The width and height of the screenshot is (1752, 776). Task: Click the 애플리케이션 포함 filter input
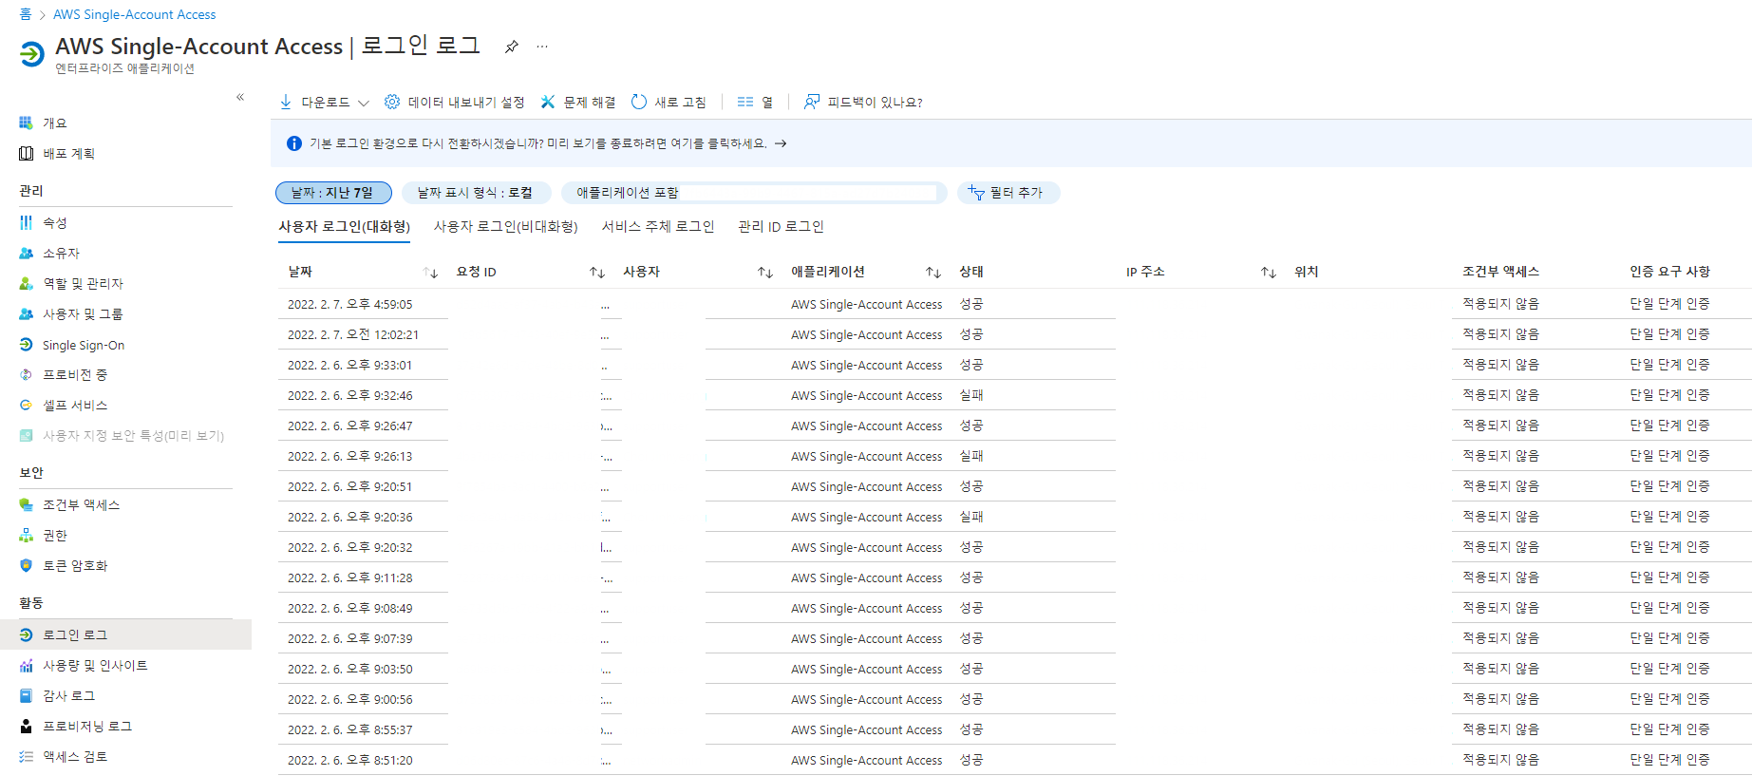coord(754,193)
